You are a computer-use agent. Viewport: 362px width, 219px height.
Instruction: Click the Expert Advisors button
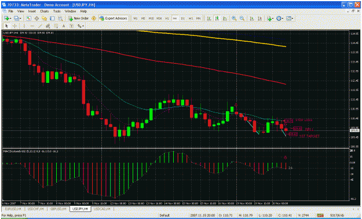[x=114, y=19]
